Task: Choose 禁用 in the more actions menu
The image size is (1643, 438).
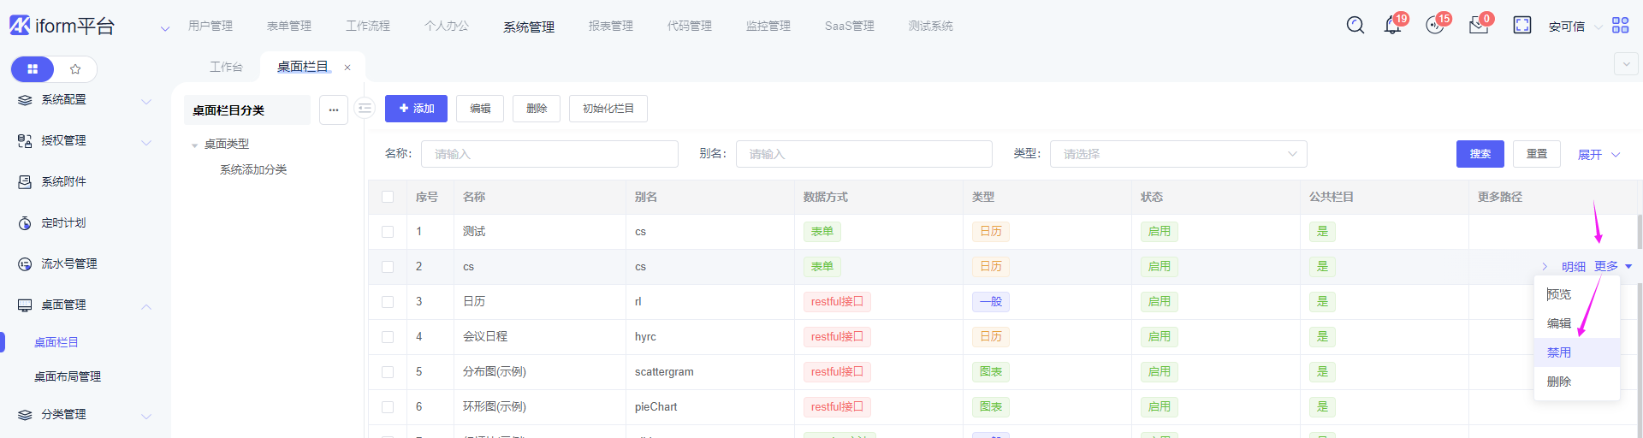Action: pyautogui.click(x=1559, y=352)
